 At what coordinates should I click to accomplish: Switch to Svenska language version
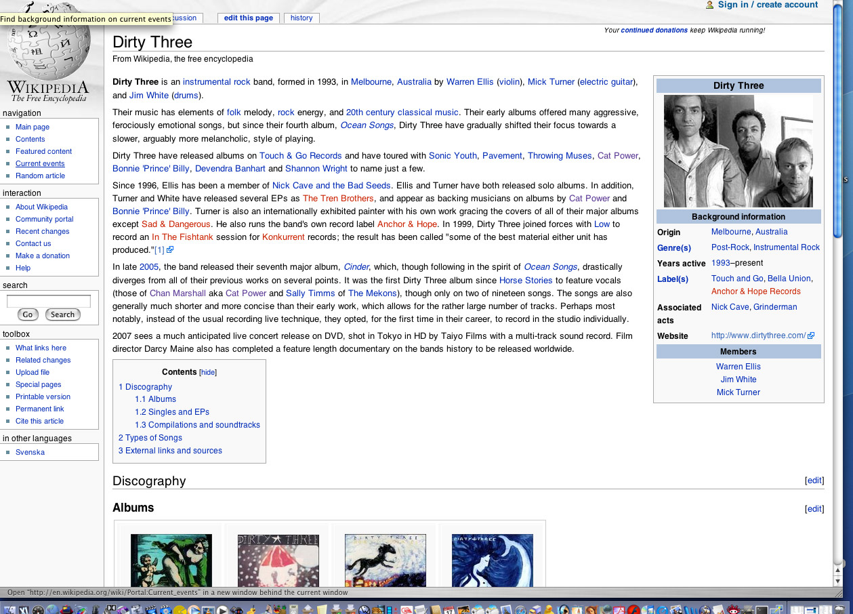[30, 452]
